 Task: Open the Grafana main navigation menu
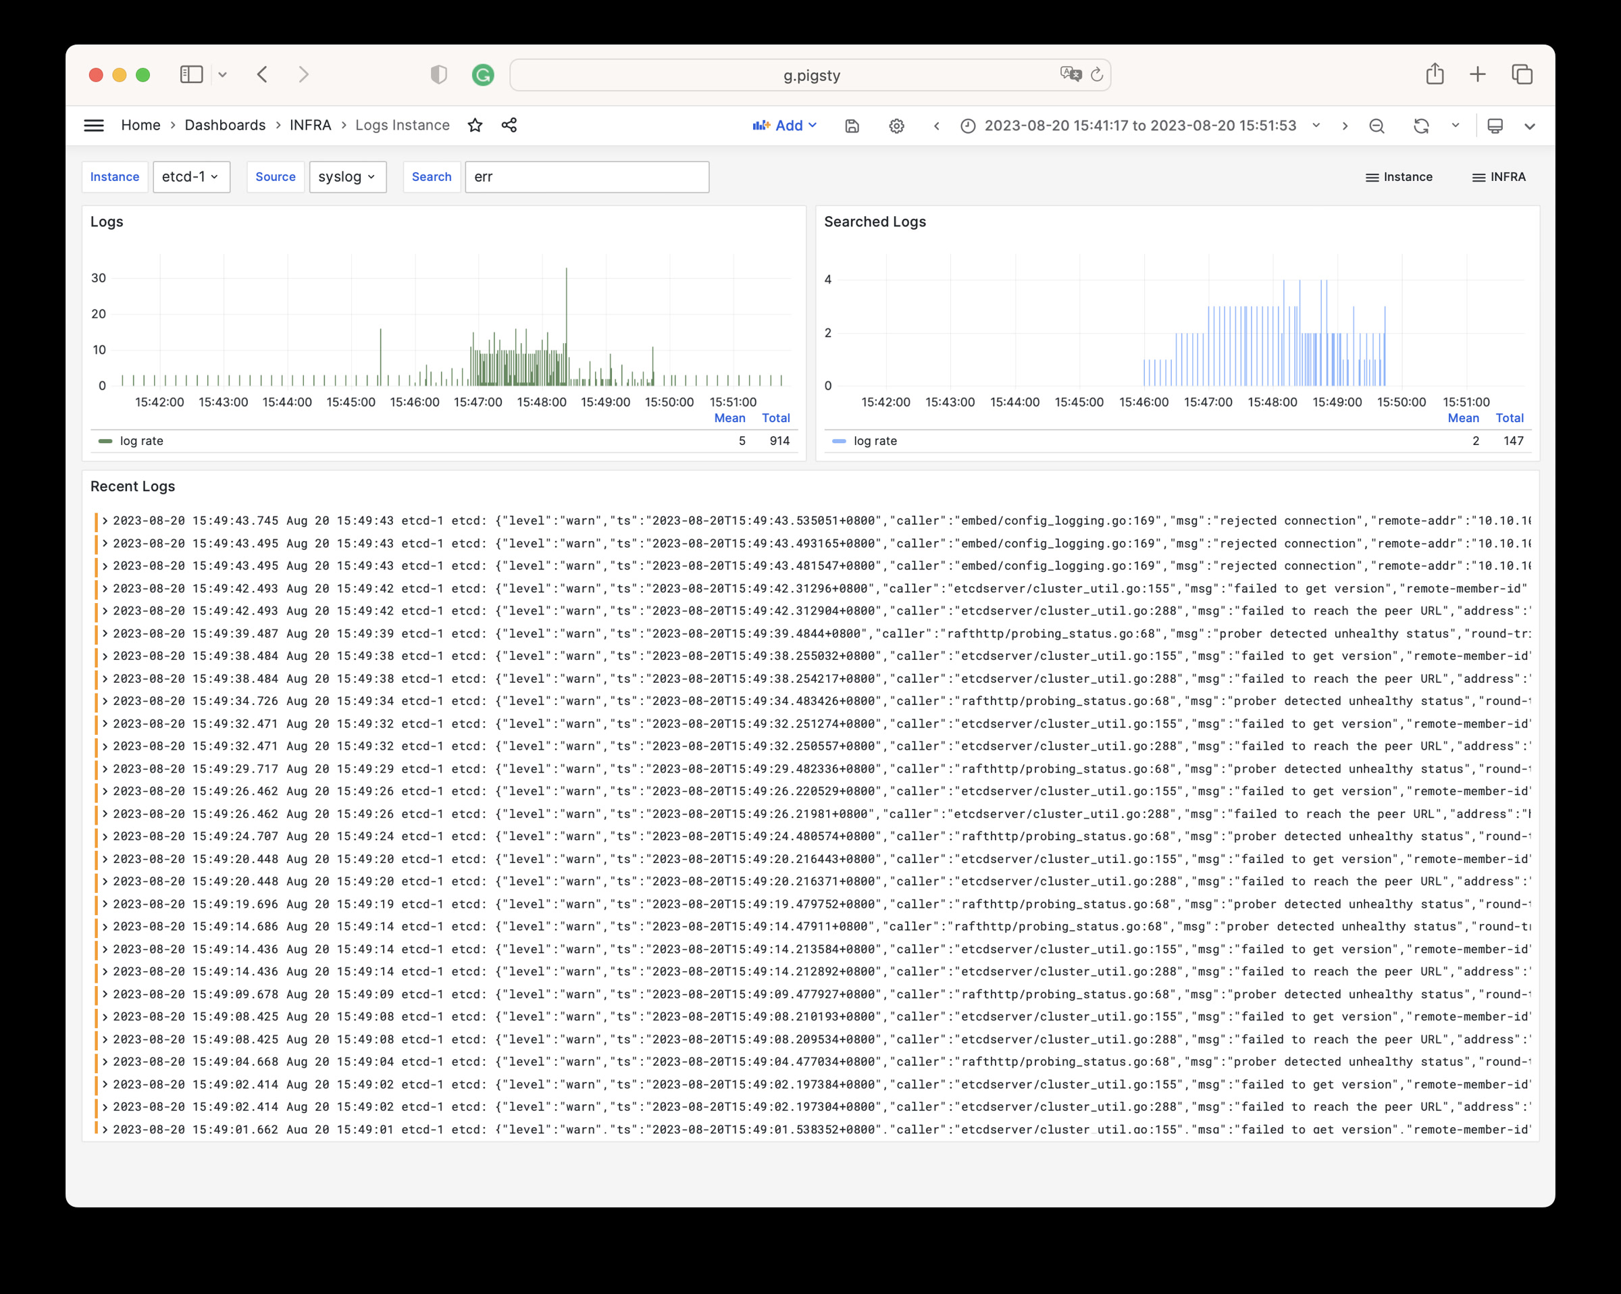94,125
